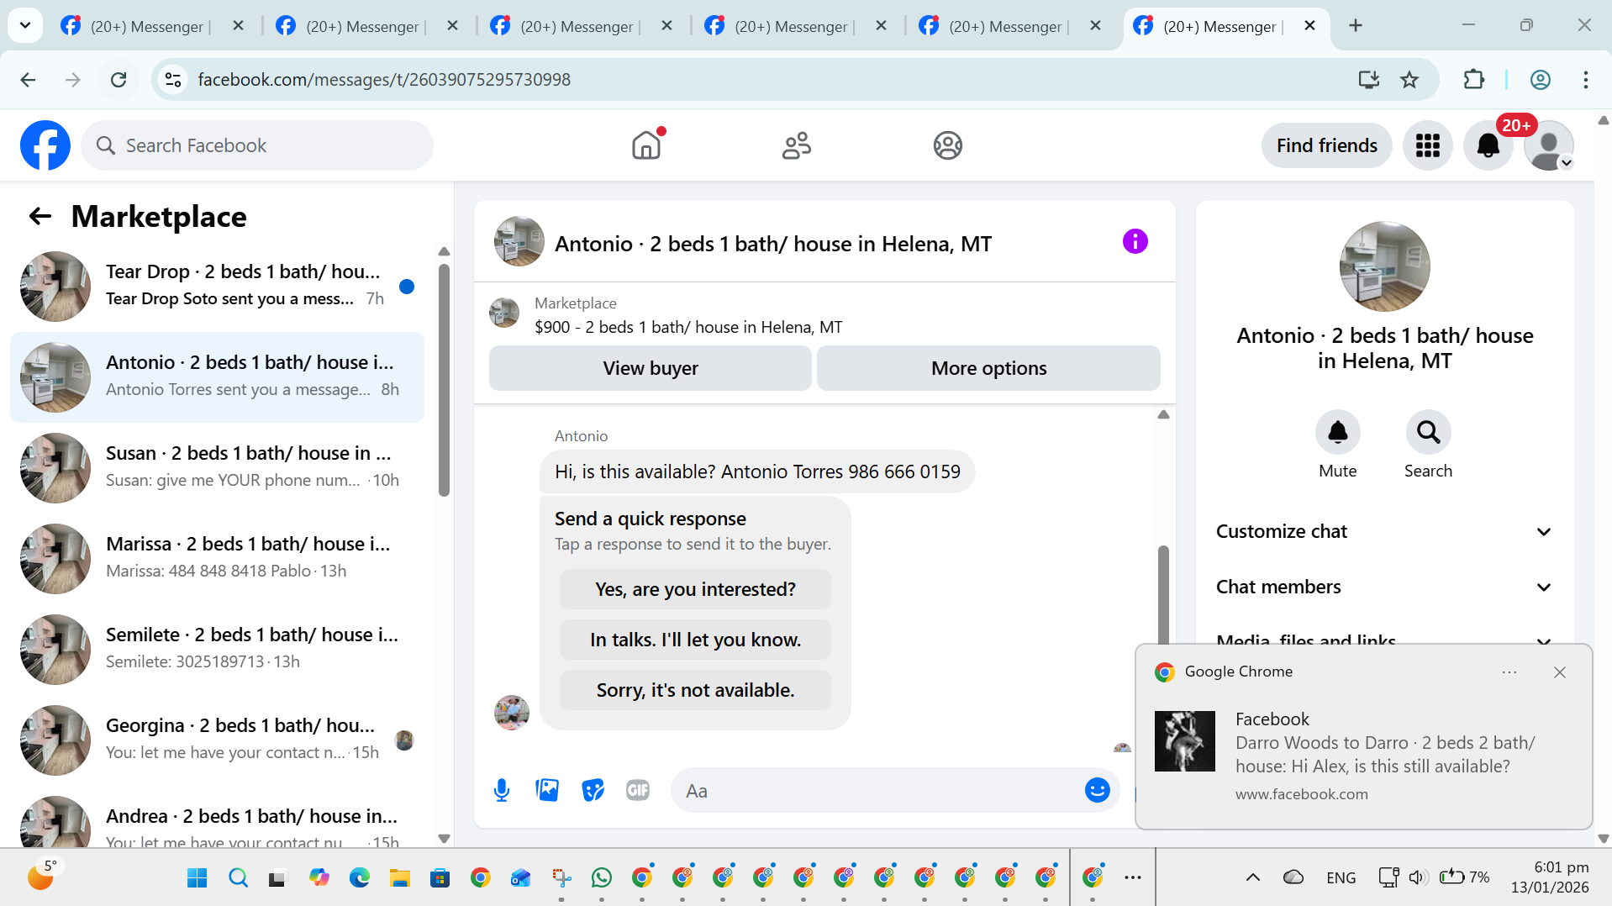Click the listing thumbnail in Marketplace banner
The height and width of the screenshot is (906, 1612).
click(x=504, y=313)
